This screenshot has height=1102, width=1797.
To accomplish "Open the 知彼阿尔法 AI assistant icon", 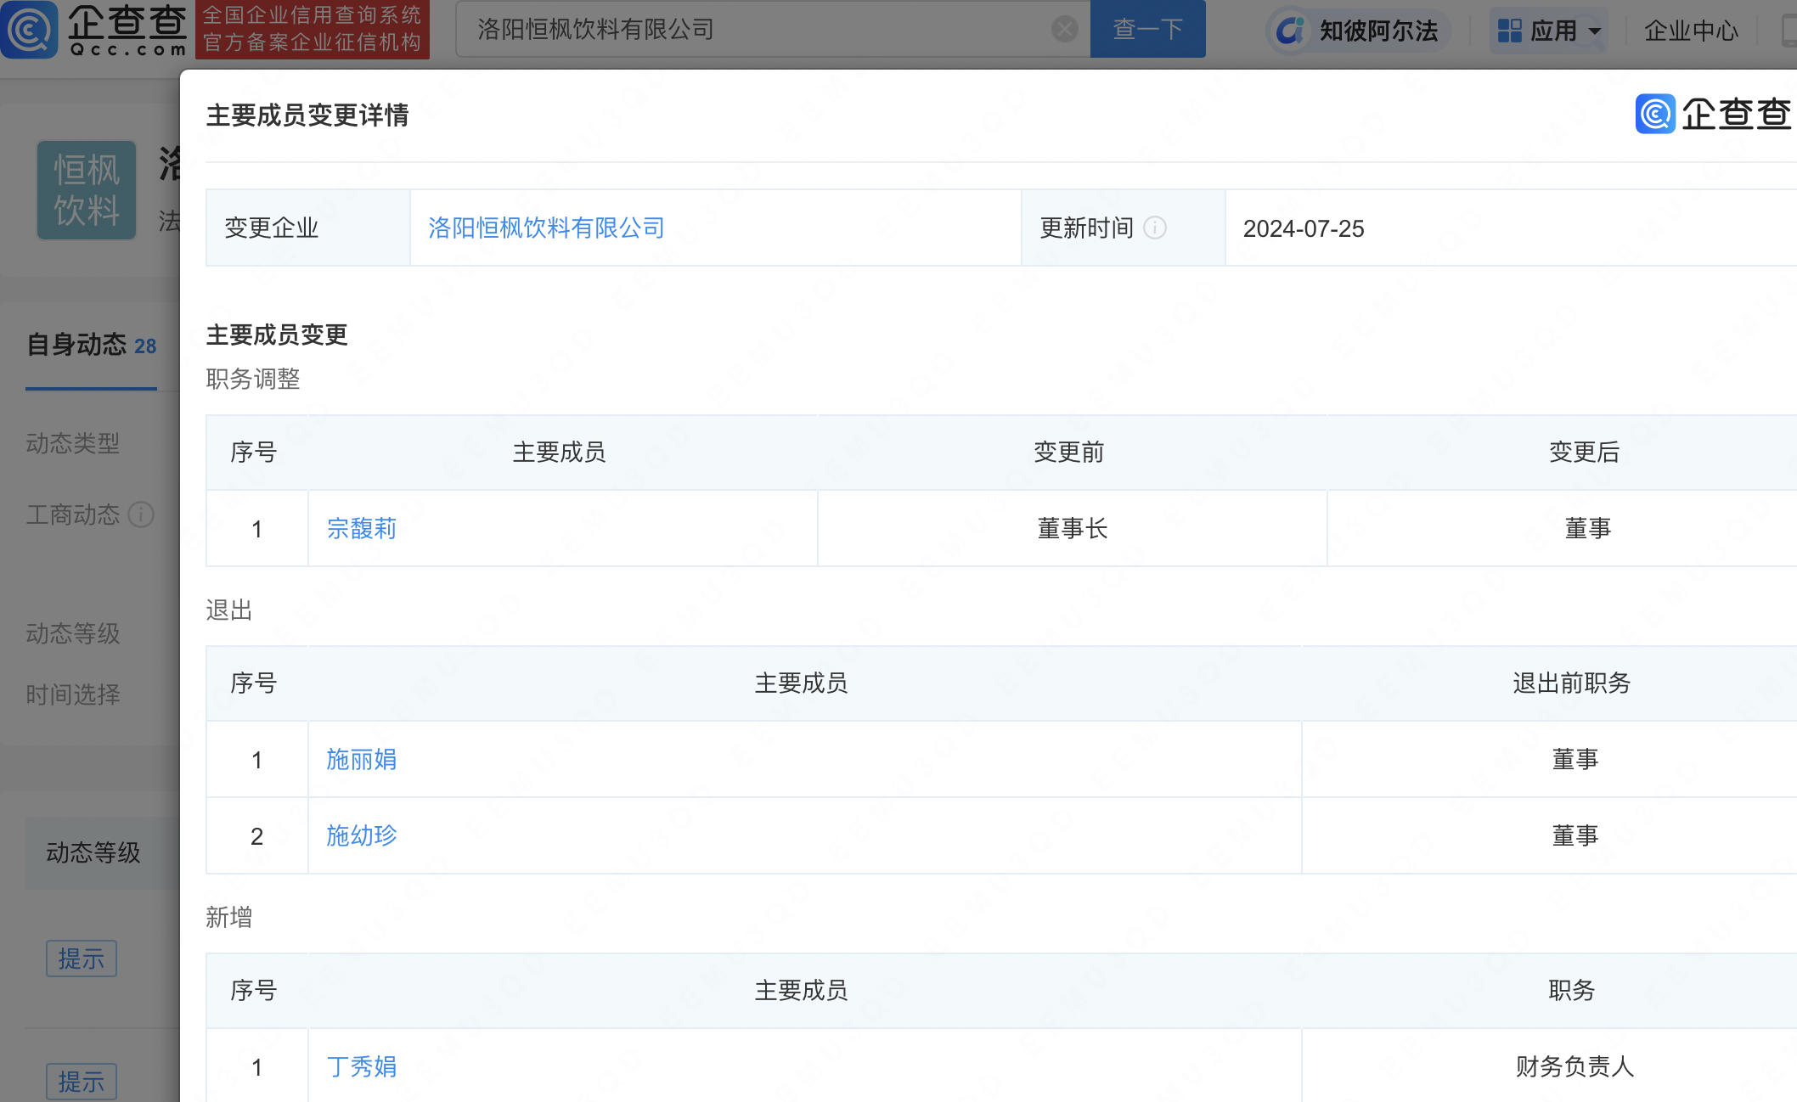I will point(1289,31).
